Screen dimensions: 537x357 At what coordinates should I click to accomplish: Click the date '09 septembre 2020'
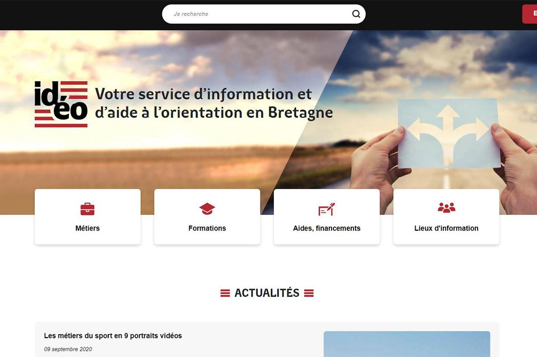point(68,349)
